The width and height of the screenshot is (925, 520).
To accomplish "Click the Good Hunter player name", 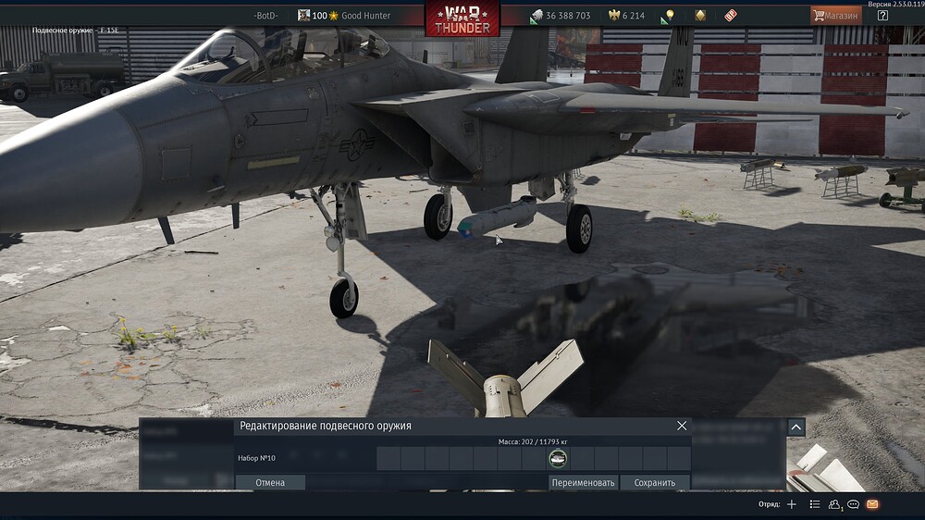I will [x=365, y=16].
